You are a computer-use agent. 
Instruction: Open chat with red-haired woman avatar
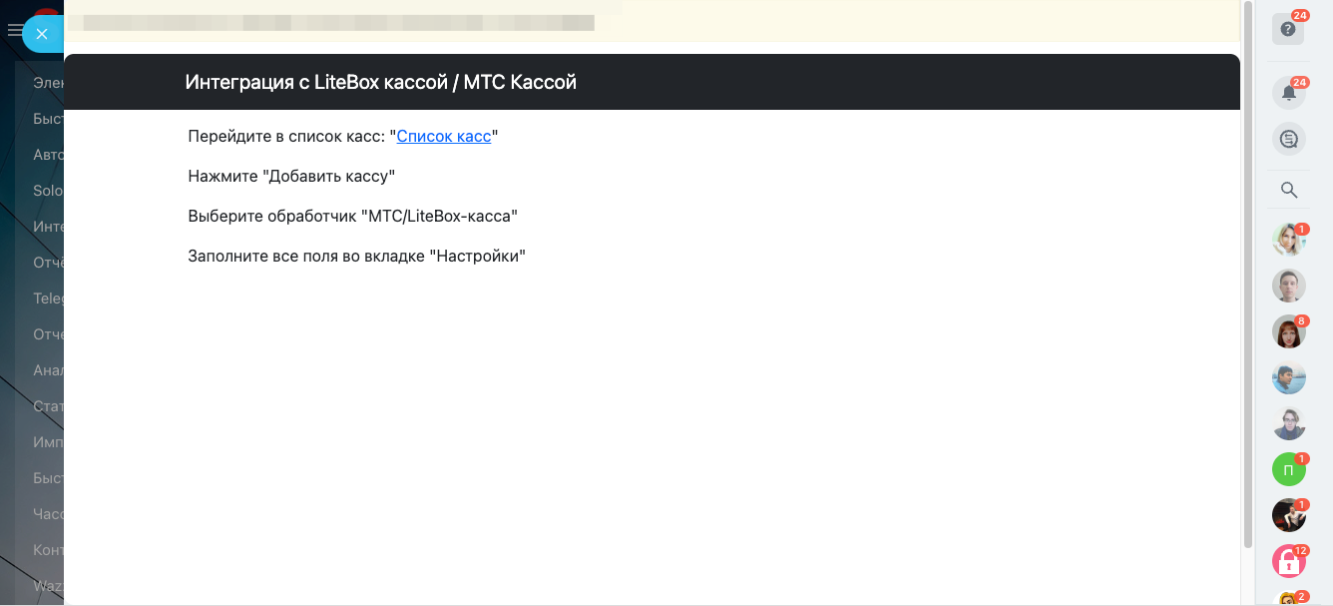pyautogui.click(x=1288, y=331)
